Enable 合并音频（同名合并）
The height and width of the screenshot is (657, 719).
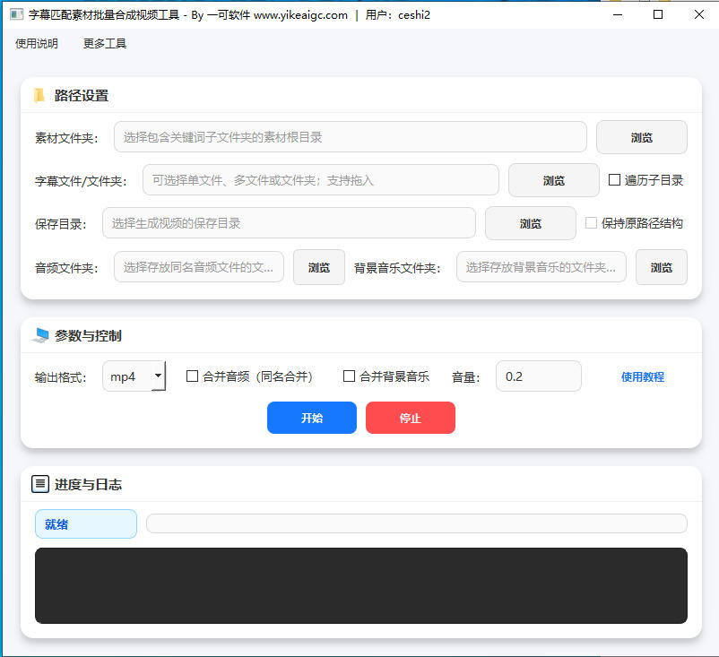coord(192,376)
